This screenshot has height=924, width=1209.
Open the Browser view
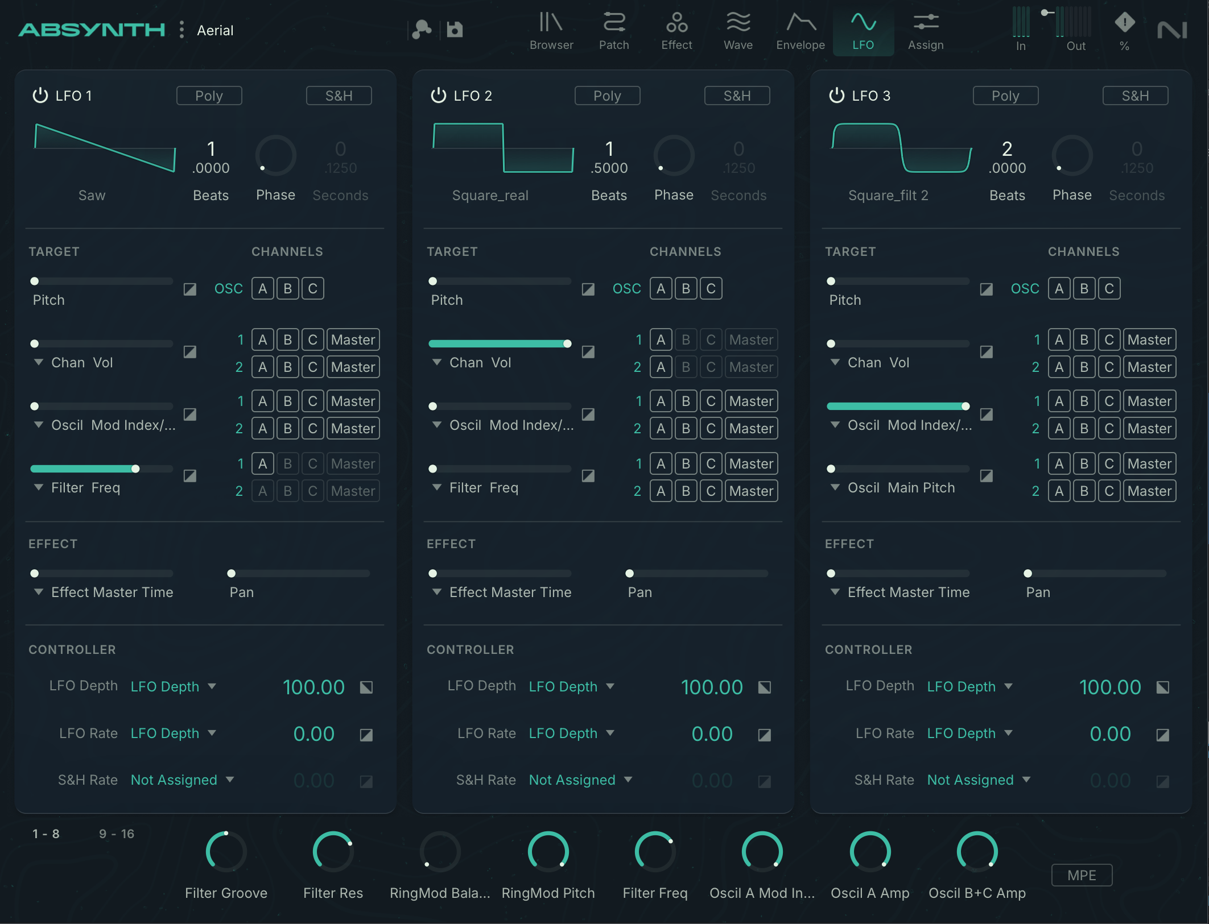coord(550,30)
